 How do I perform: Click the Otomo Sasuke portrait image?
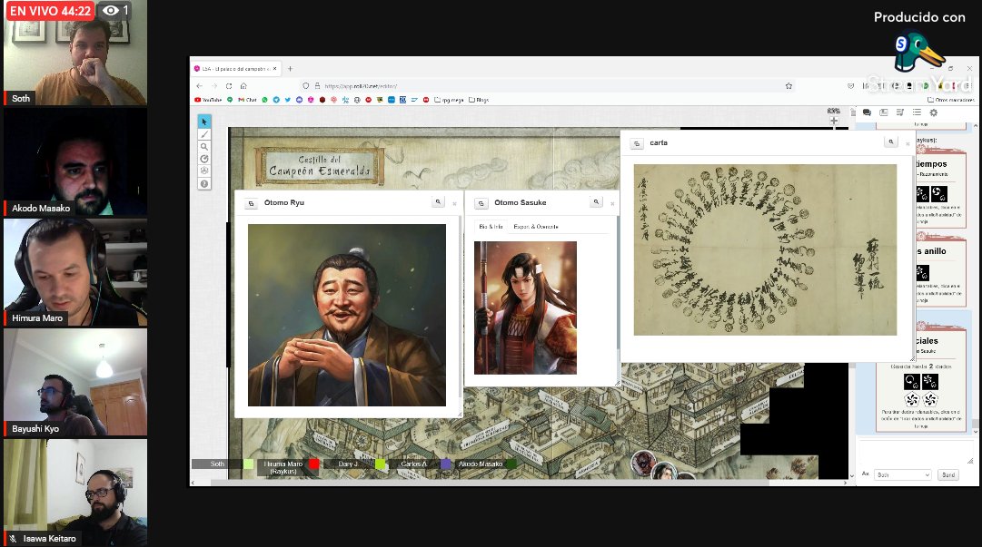pos(525,308)
